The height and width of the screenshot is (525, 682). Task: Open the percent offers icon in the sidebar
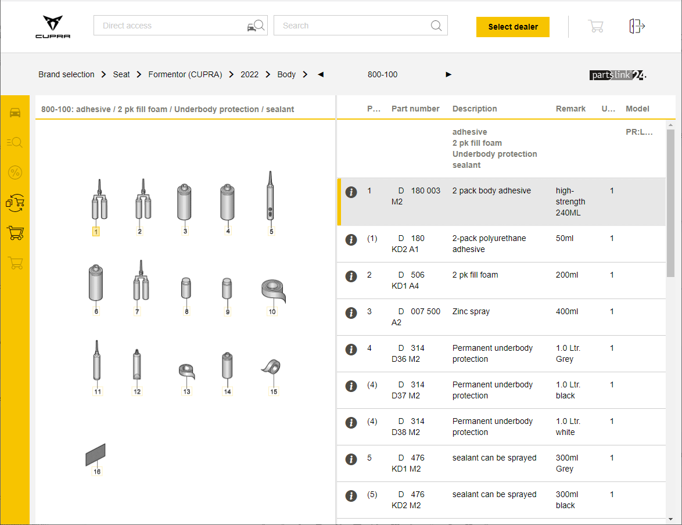[15, 172]
